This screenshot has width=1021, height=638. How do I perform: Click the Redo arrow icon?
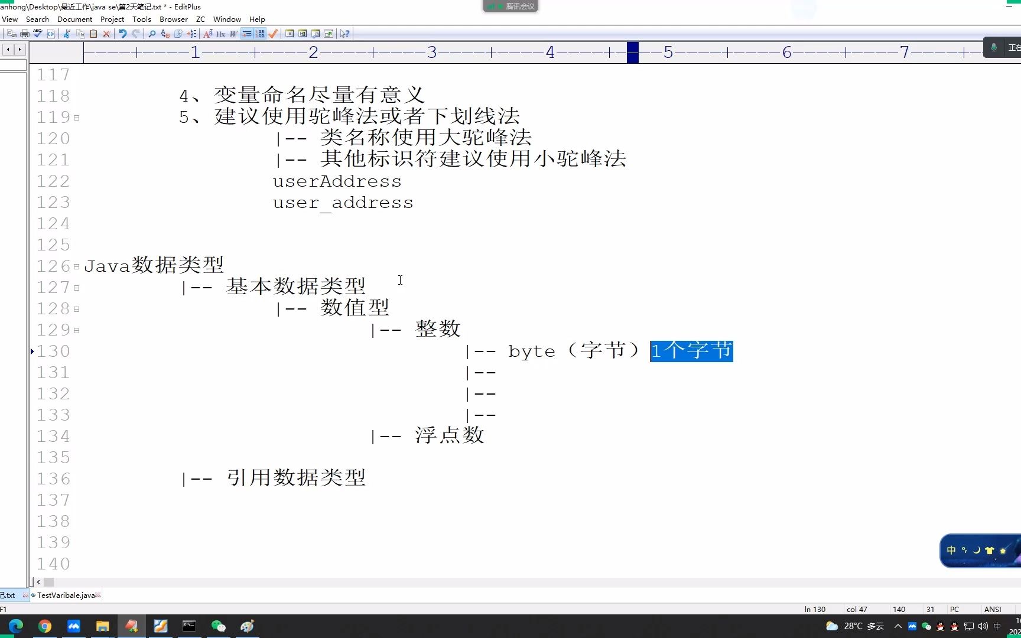136,34
